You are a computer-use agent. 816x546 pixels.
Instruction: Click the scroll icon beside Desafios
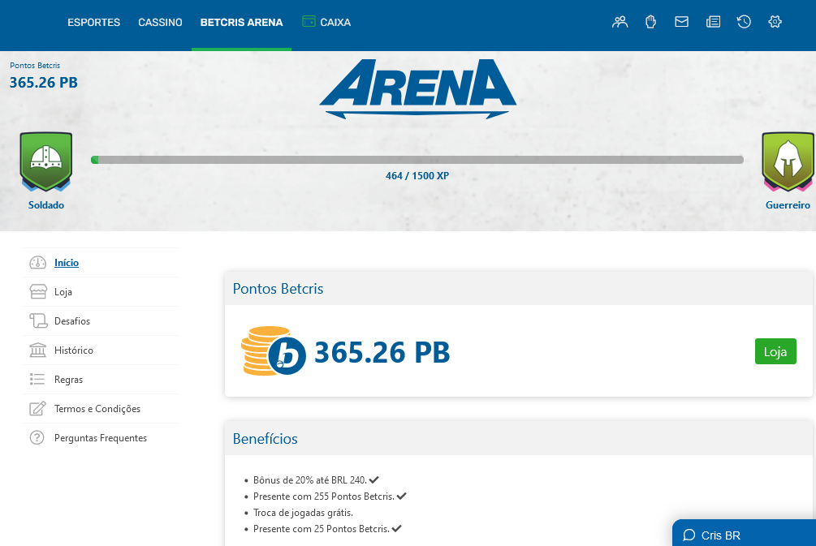coord(37,320)
